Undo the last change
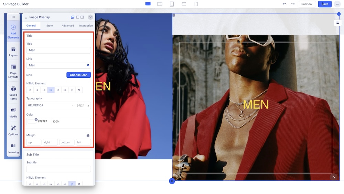344x194 pixels. point(284,4)
